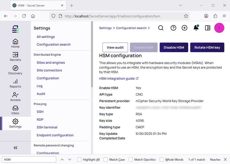The image size is (230, 164).
Task: Open browser extensions puzzle icon
Action: (x=215, y=16)
